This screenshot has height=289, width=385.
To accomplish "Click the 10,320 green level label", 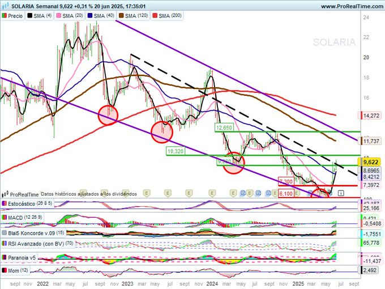I will pyautogui.click(x=175, y=151).
